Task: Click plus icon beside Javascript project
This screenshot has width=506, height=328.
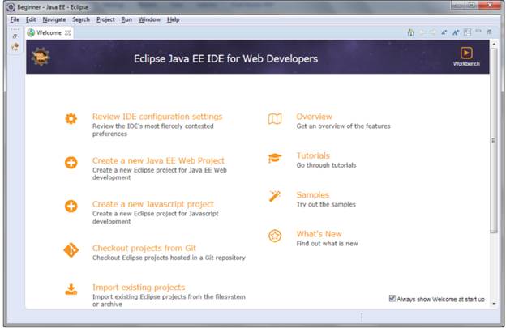Action: (x=71, y=207)
